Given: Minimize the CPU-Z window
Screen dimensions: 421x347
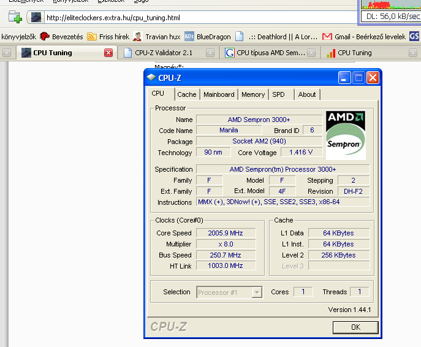Looking at the screenshot, I should tap(344, 78).
